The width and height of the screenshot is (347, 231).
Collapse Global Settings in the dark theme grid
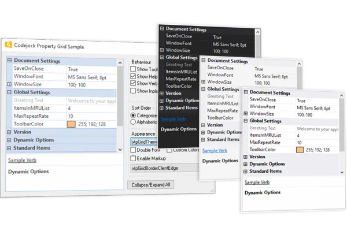(x=162, y=57)
